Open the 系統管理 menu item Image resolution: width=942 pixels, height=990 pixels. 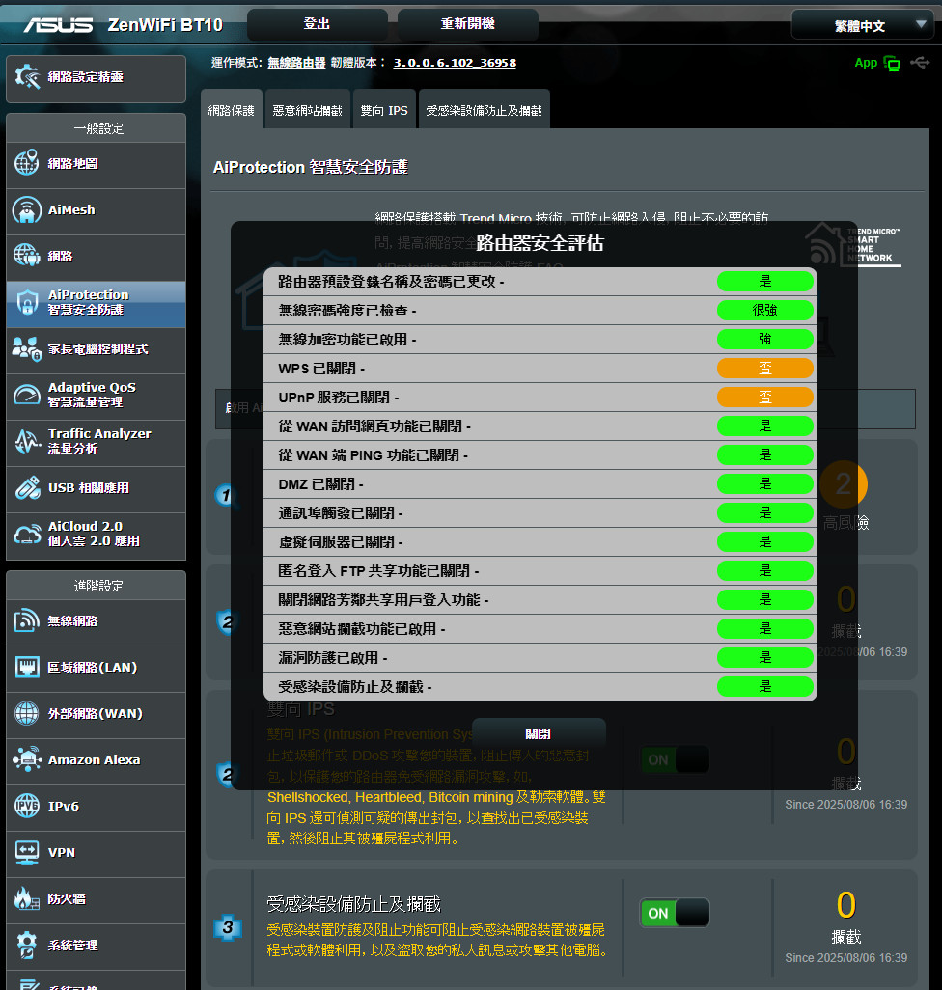pos(96,946)
